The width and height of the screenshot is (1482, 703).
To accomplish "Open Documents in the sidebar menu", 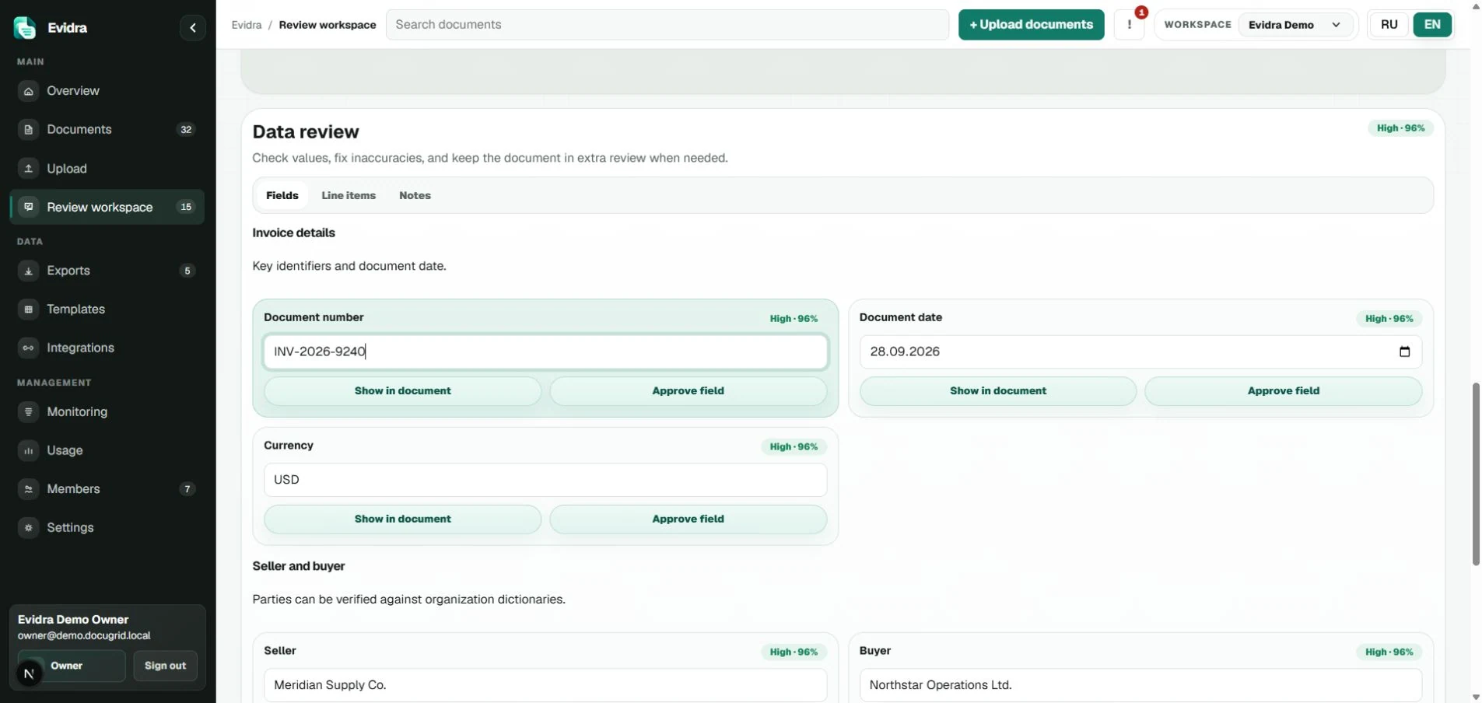I will (107, 130).
